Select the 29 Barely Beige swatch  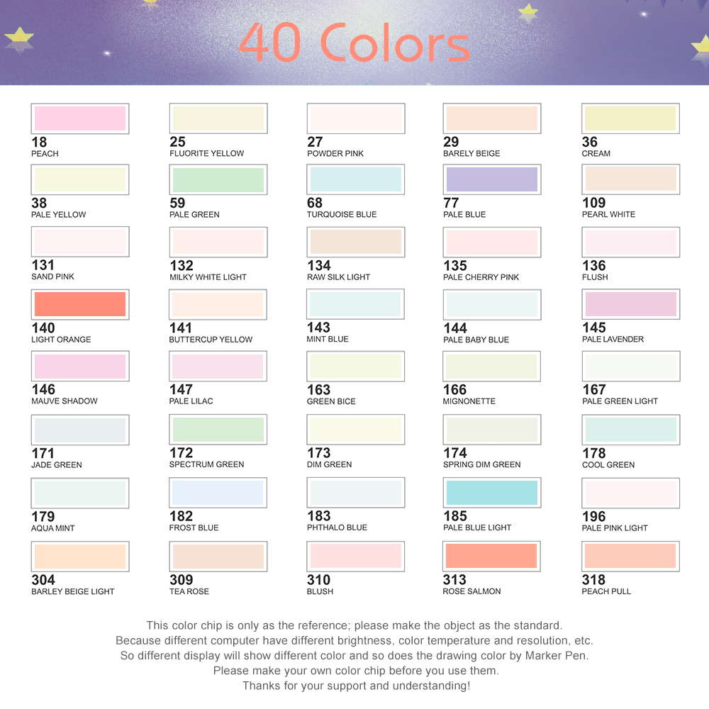pyautogui.click(x=492, y=118)
